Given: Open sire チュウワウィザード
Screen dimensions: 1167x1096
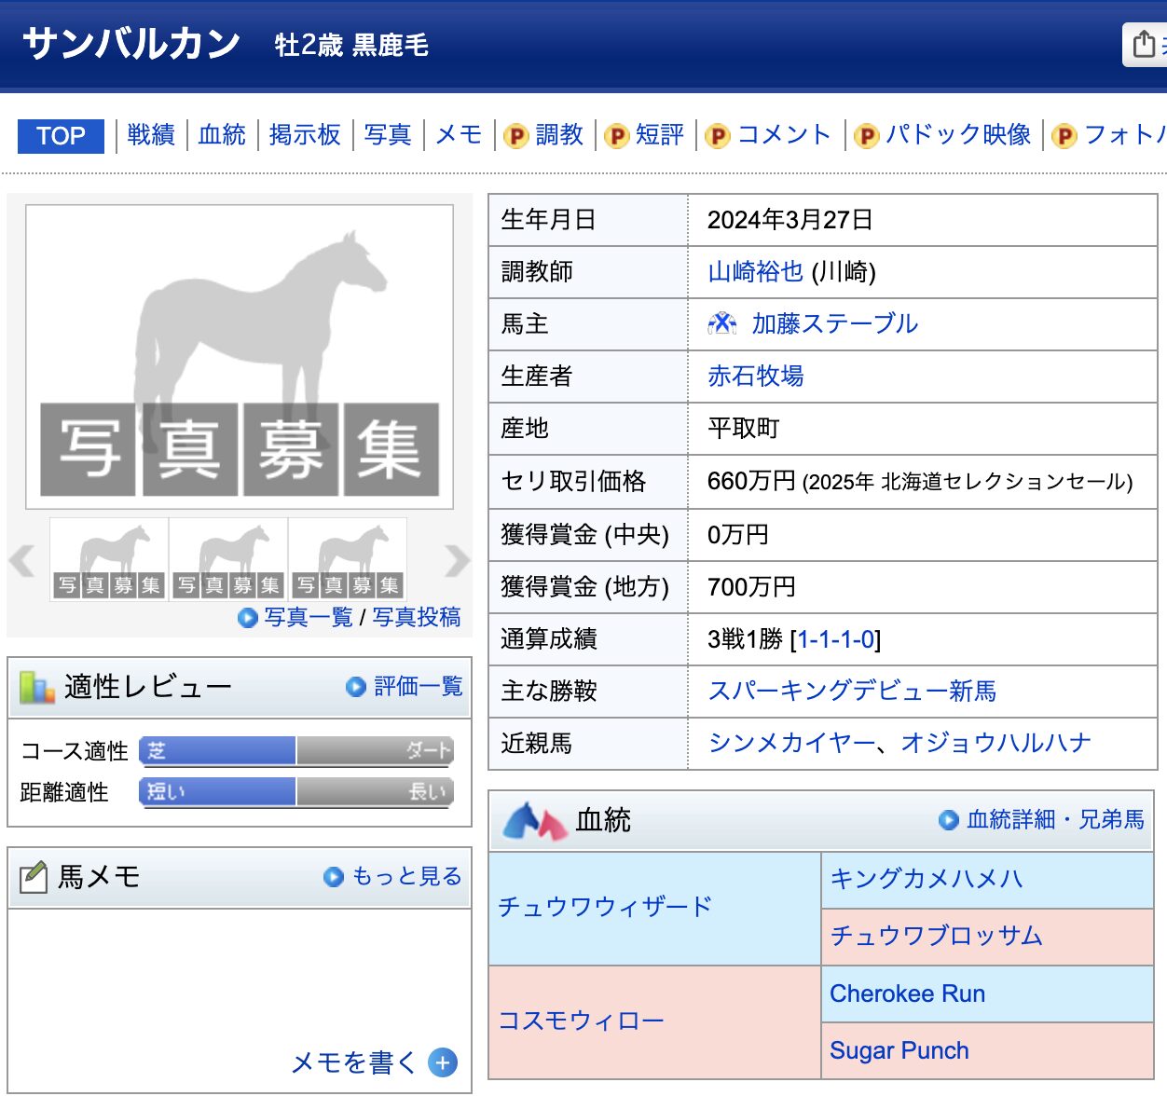Looking at the screenshot, I should tap(605, 907).
